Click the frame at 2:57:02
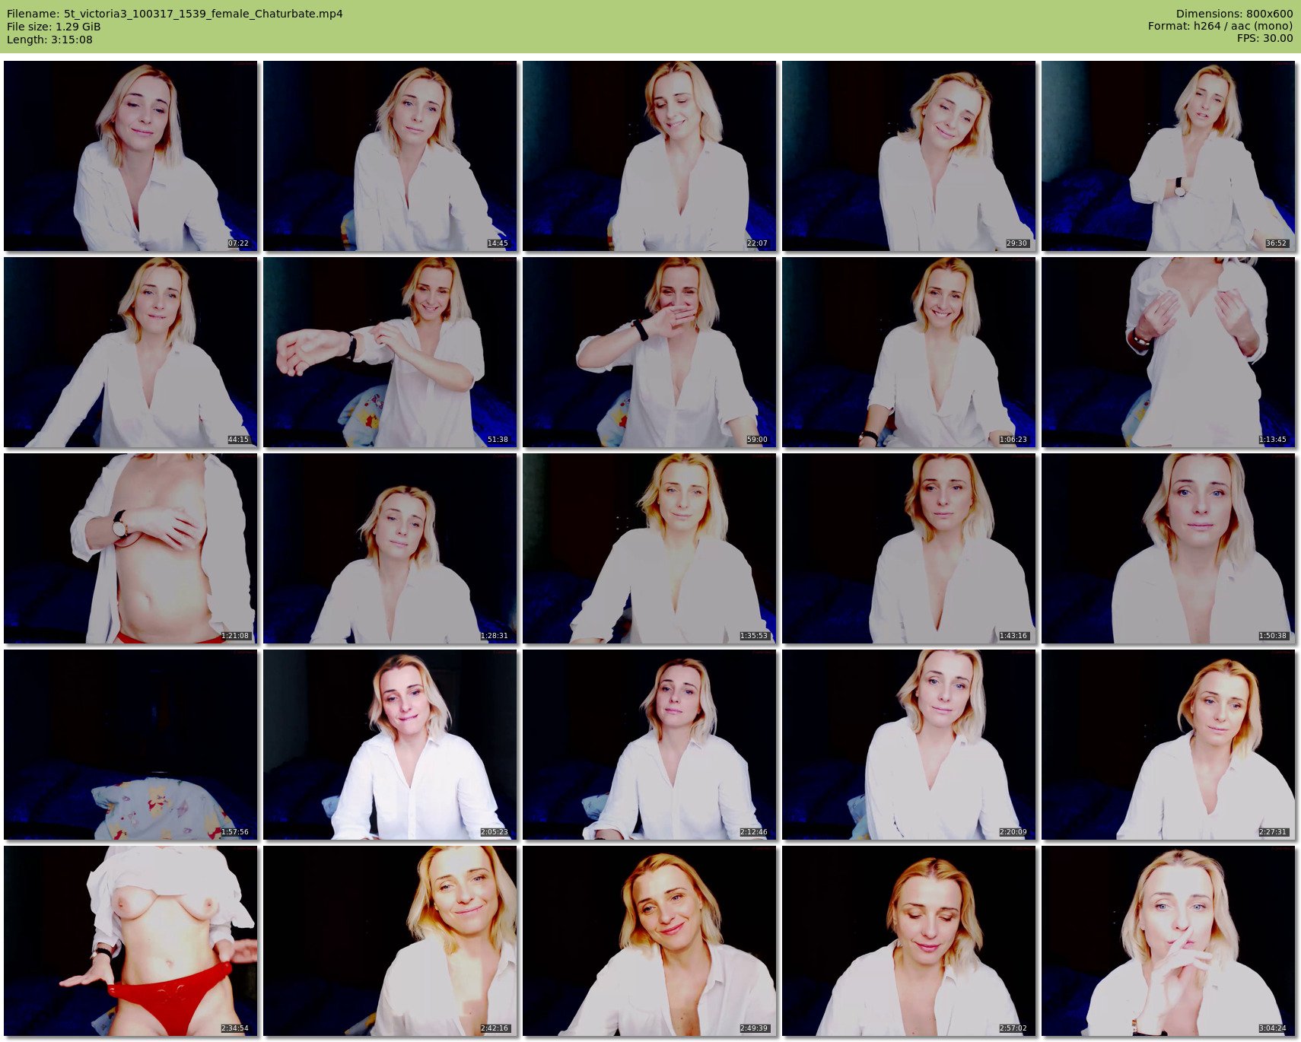This screenshot has width=1301, height=1042. point(909,941)
